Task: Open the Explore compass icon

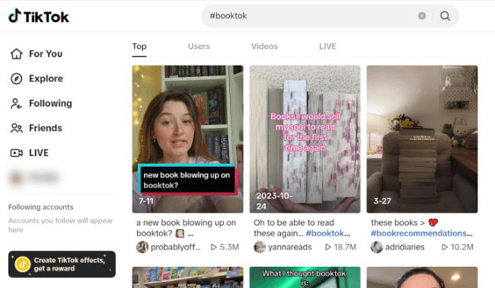Action: coord(17,78)
